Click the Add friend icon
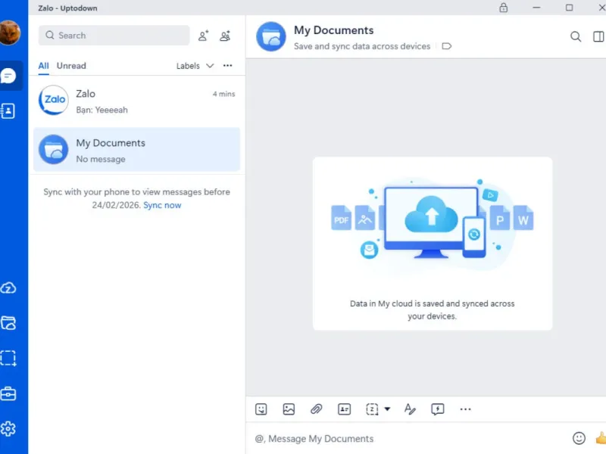 pos(203,36)
